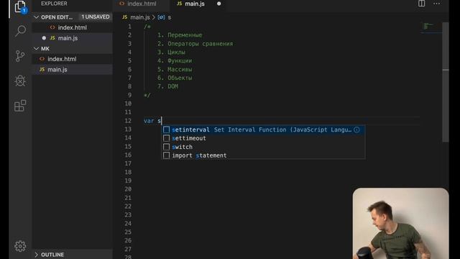
Task: Open the editor More Actions ellipsis
Action: click(436, 4)
